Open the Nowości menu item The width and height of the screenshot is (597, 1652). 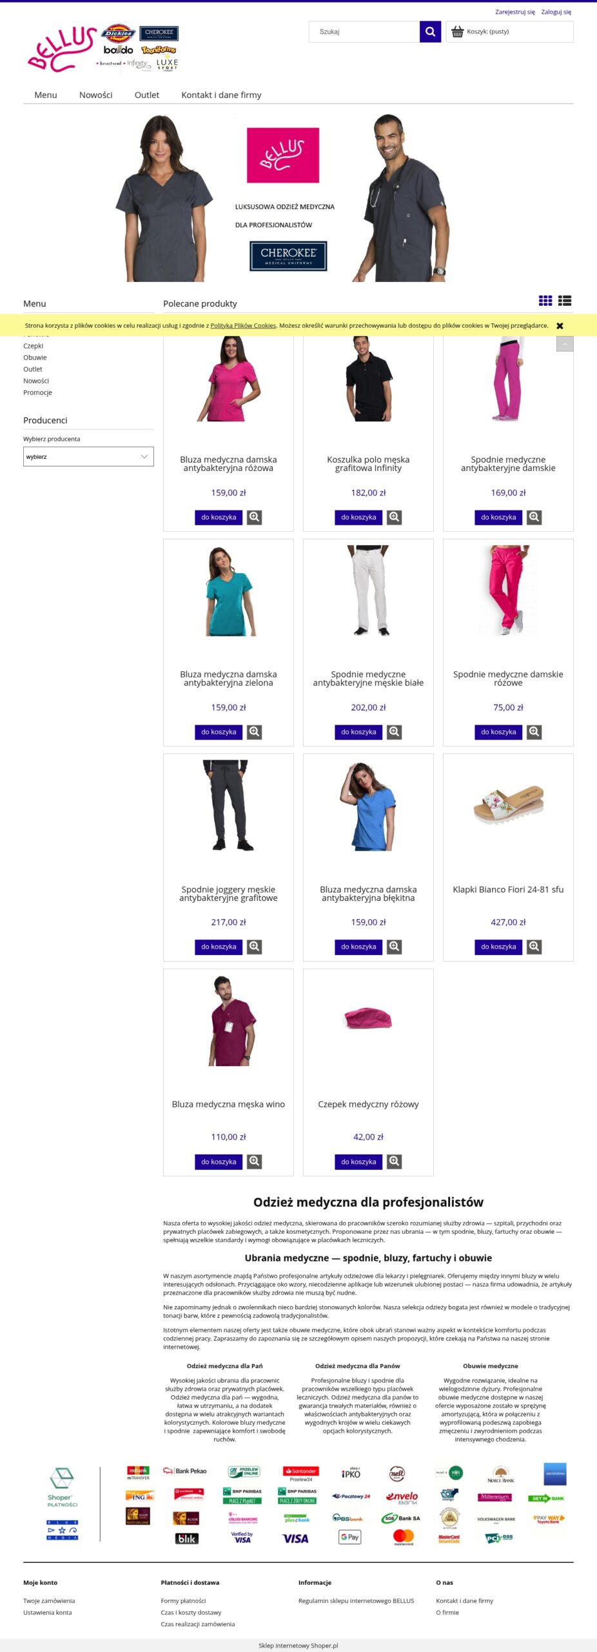point(95,95)
